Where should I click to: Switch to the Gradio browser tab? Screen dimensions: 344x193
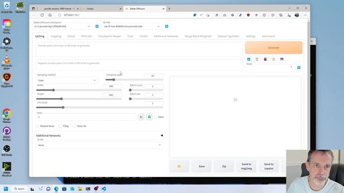[x=102, y=9]
